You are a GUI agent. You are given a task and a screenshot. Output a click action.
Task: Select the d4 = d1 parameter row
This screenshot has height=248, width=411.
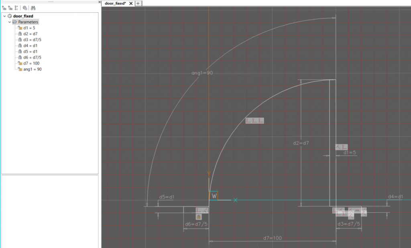(x=30, y=46)
